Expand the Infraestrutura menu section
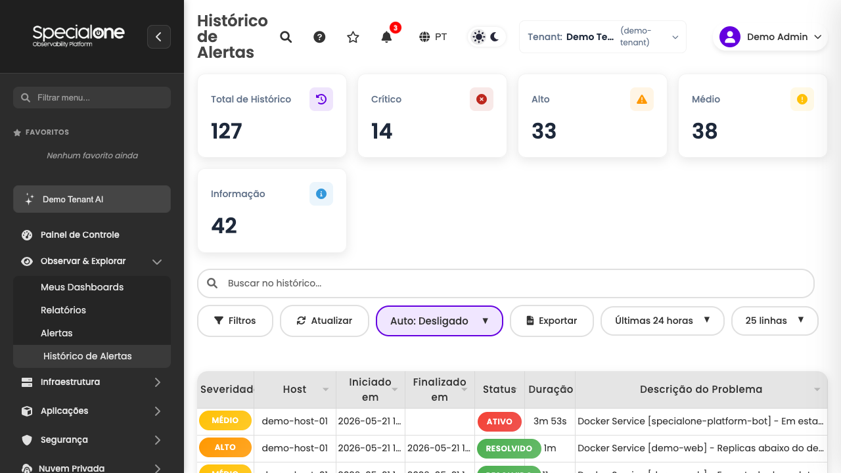Viewport: 841px width, 473px height. [x=92, y=382]
